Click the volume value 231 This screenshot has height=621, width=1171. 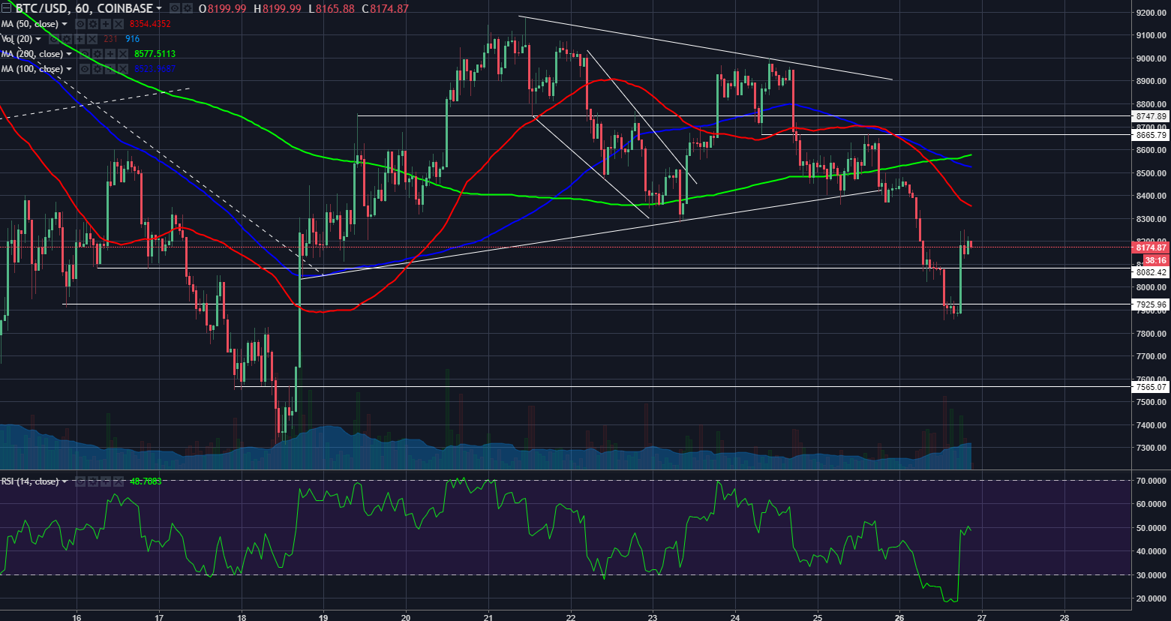point(110,39)
